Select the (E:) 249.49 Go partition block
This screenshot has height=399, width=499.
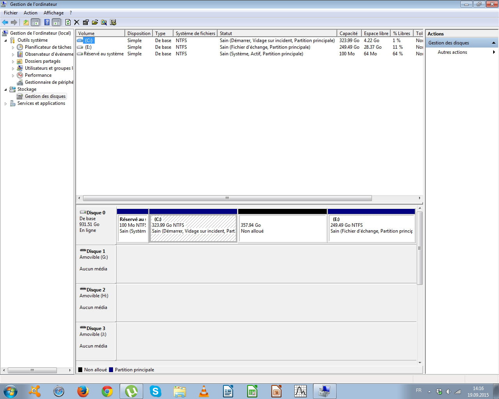[x=372, y=226]
